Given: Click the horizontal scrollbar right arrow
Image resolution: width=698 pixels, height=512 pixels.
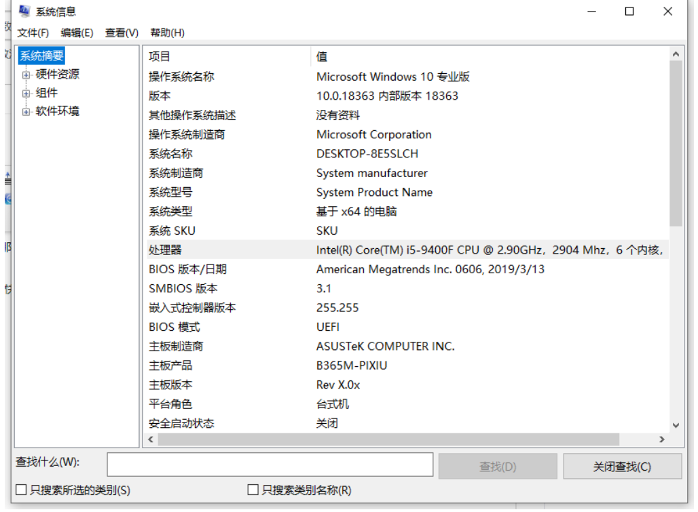Looking at the screenshot, I should pyautogui.click(x=662, y=439).
